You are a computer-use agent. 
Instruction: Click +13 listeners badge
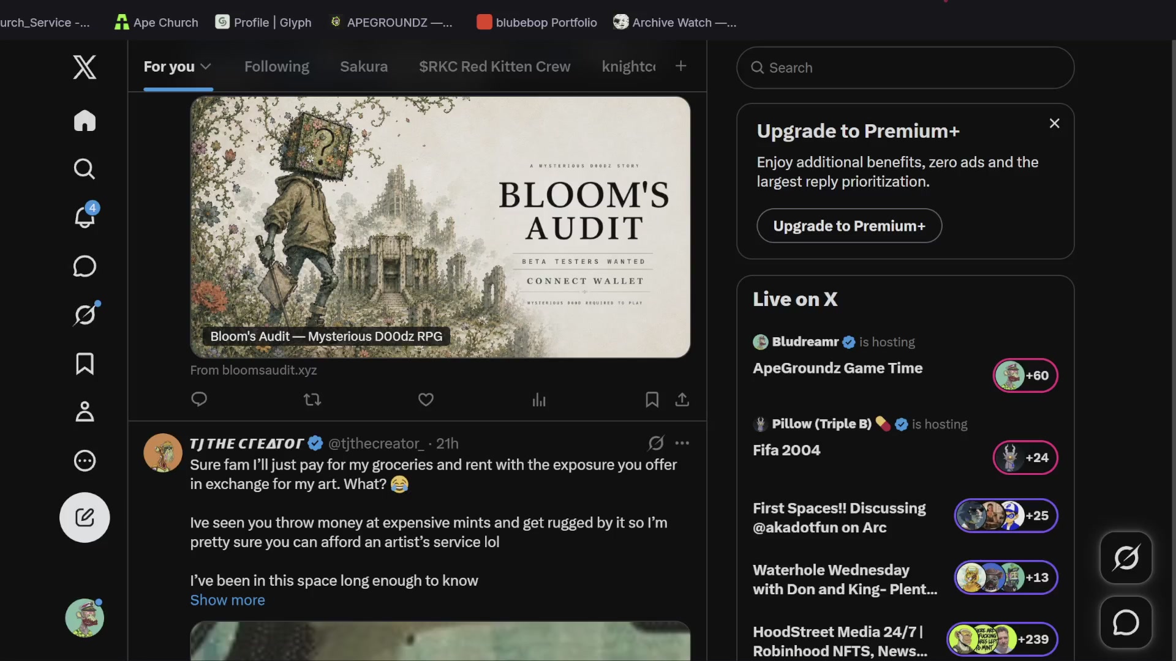coord(1006,577)
